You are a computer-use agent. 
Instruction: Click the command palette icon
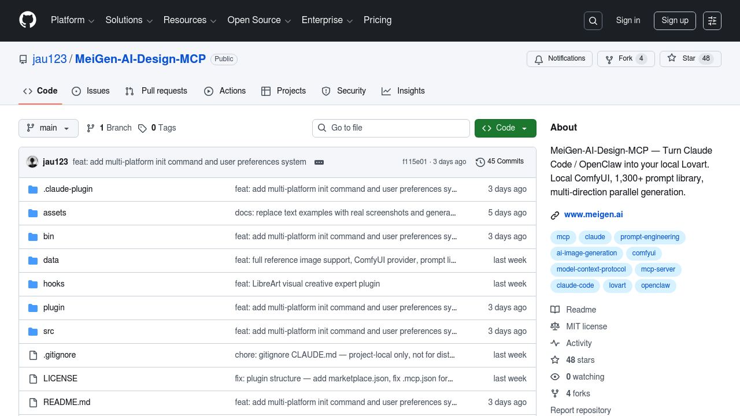click(x=712, y=21)
